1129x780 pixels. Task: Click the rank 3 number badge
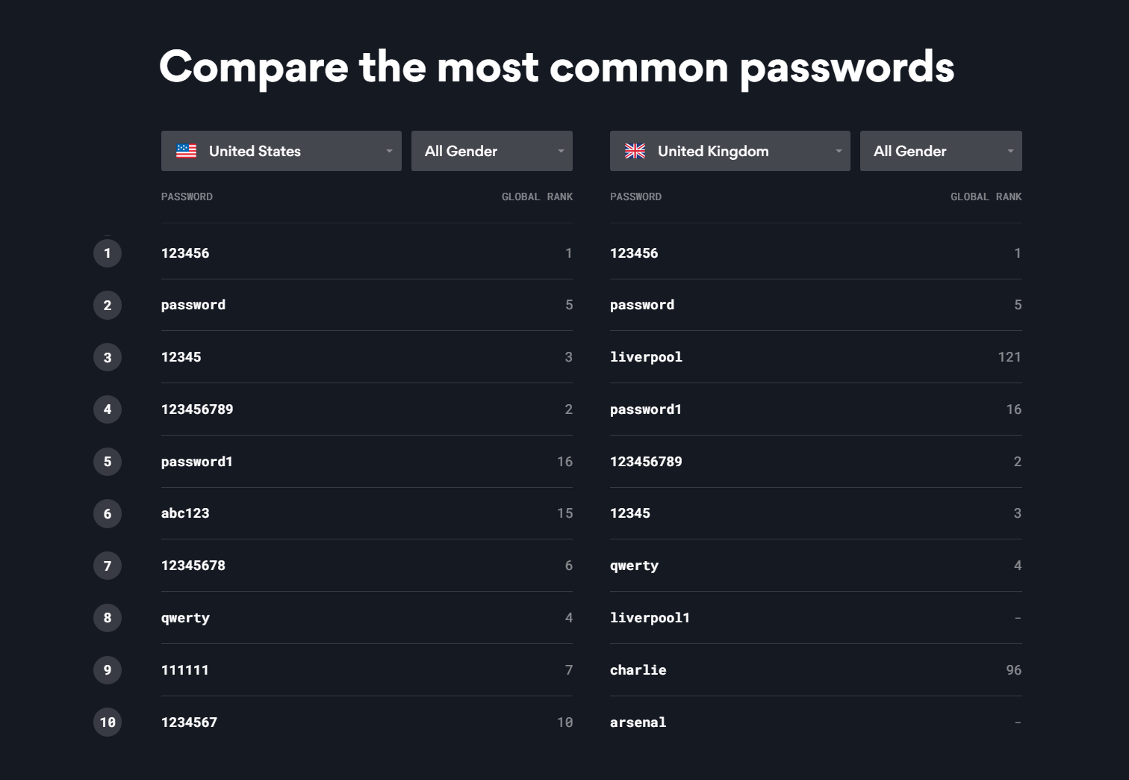pos(108,357)
